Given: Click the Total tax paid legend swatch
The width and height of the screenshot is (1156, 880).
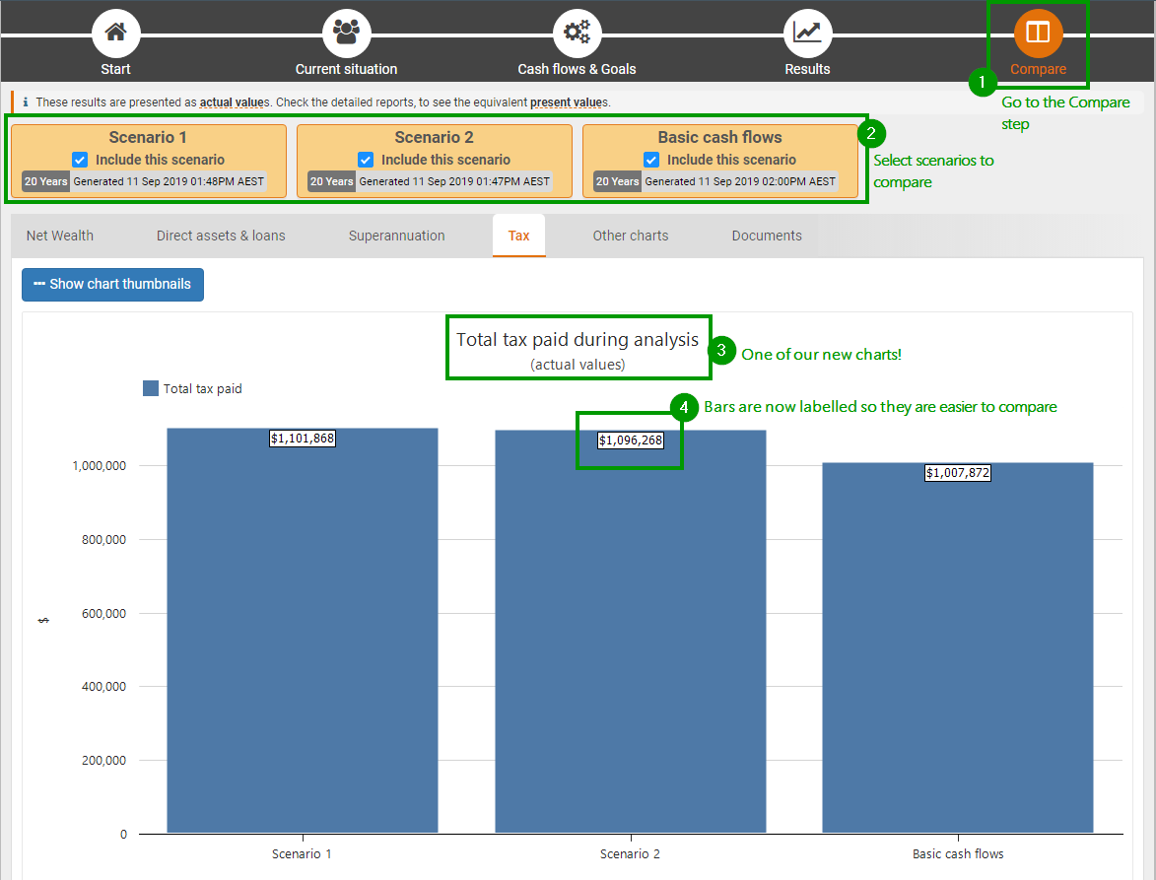Looking at the screenshot, I should coord(151,388).
